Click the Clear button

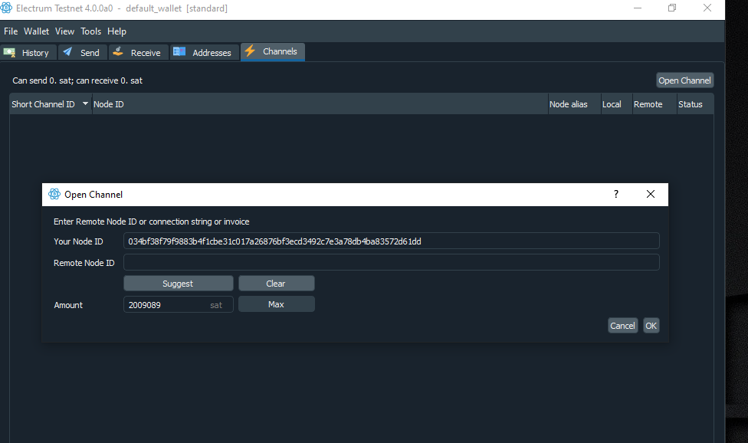click(276, 284)
